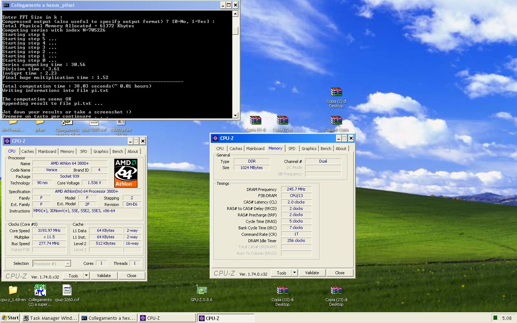Click Tools button in CPU-Z processor window
The width and height of the screenshot is (517, 323).
click(x=73, y=276)
